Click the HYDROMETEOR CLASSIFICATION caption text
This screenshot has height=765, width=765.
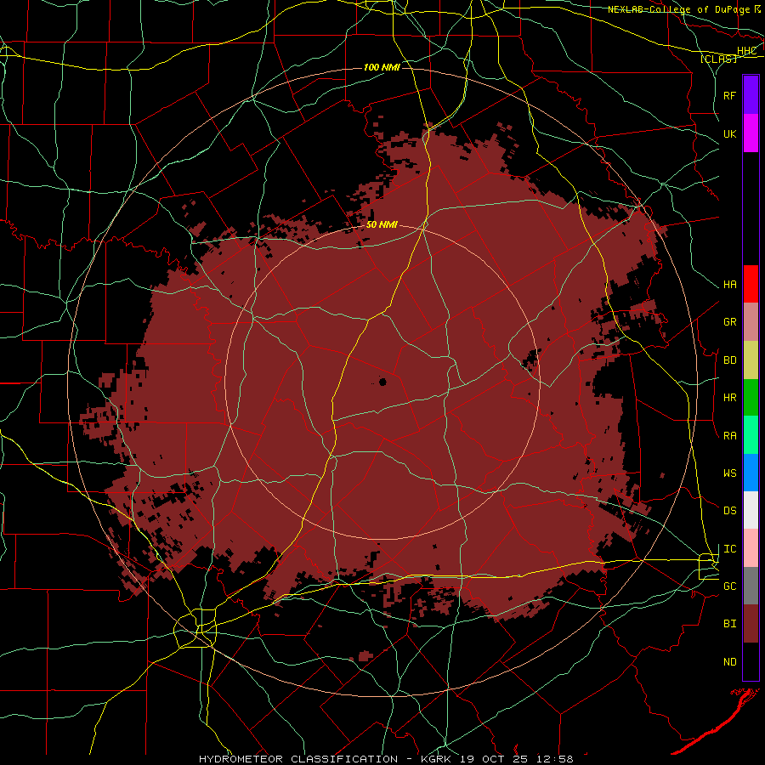click(298, 759)
